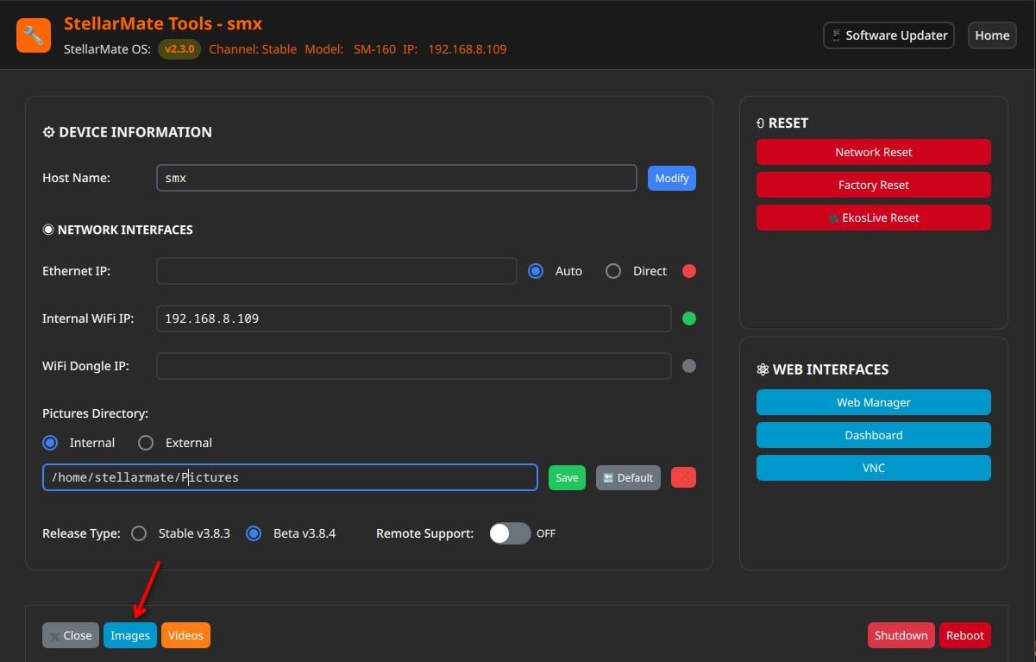Click the IP 192.168.8.109 header text

pyautogui.click(x=455, y=49)
